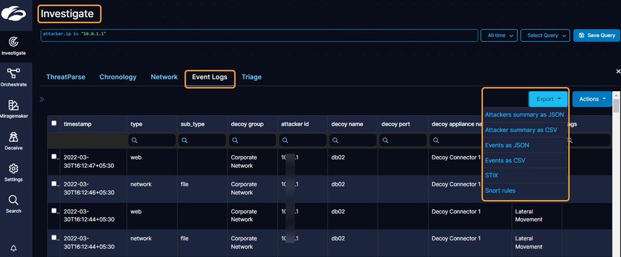Go to Miragemaker in the sidebar

click(x=14, y=108)
